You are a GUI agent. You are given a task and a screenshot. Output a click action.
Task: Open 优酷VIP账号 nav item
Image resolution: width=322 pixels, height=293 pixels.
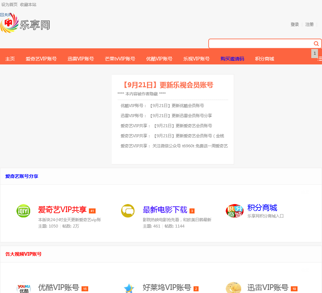point(159,59)
